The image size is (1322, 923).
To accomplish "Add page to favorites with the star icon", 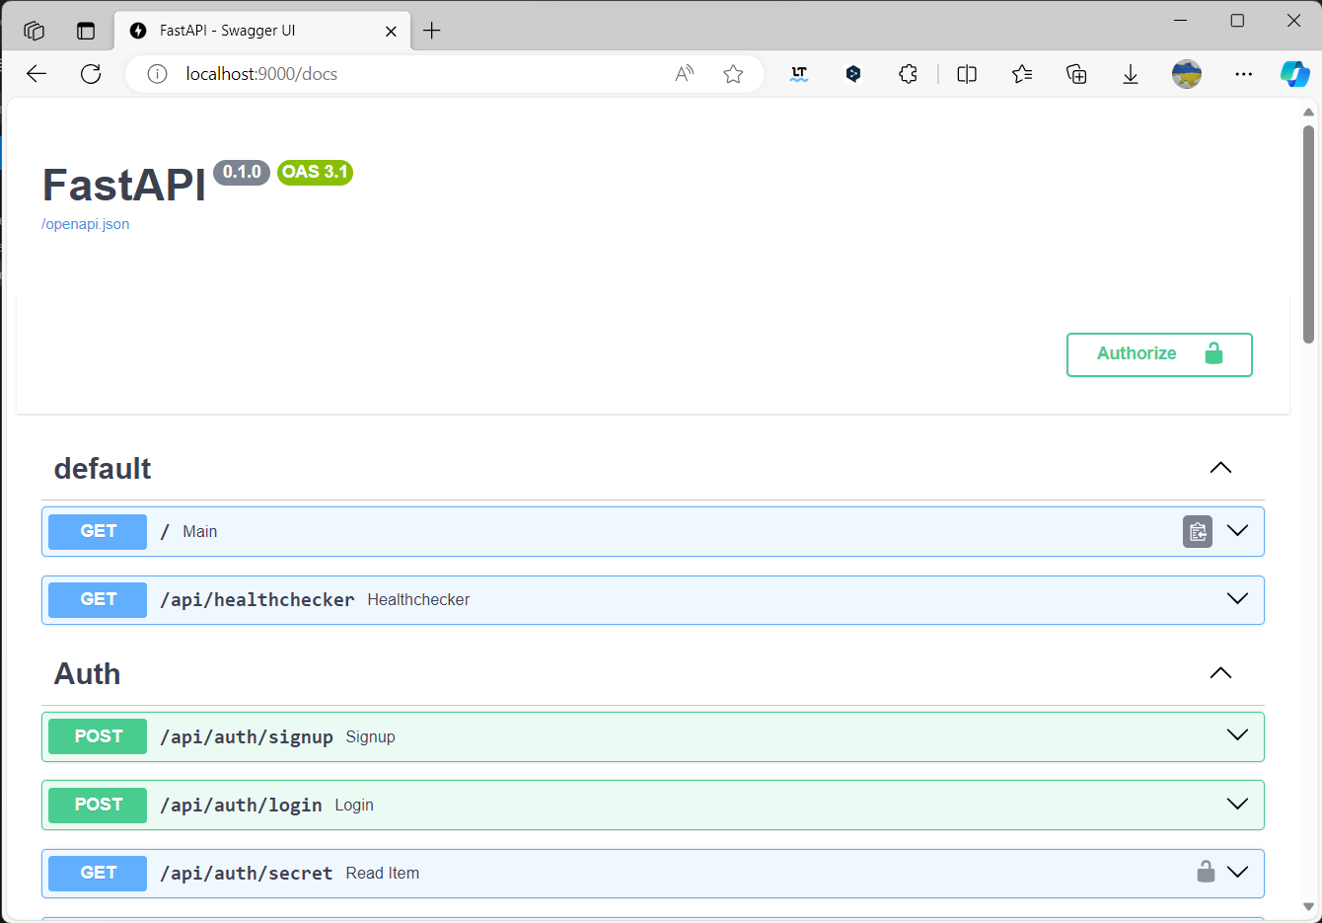I will tap(733, 74).
